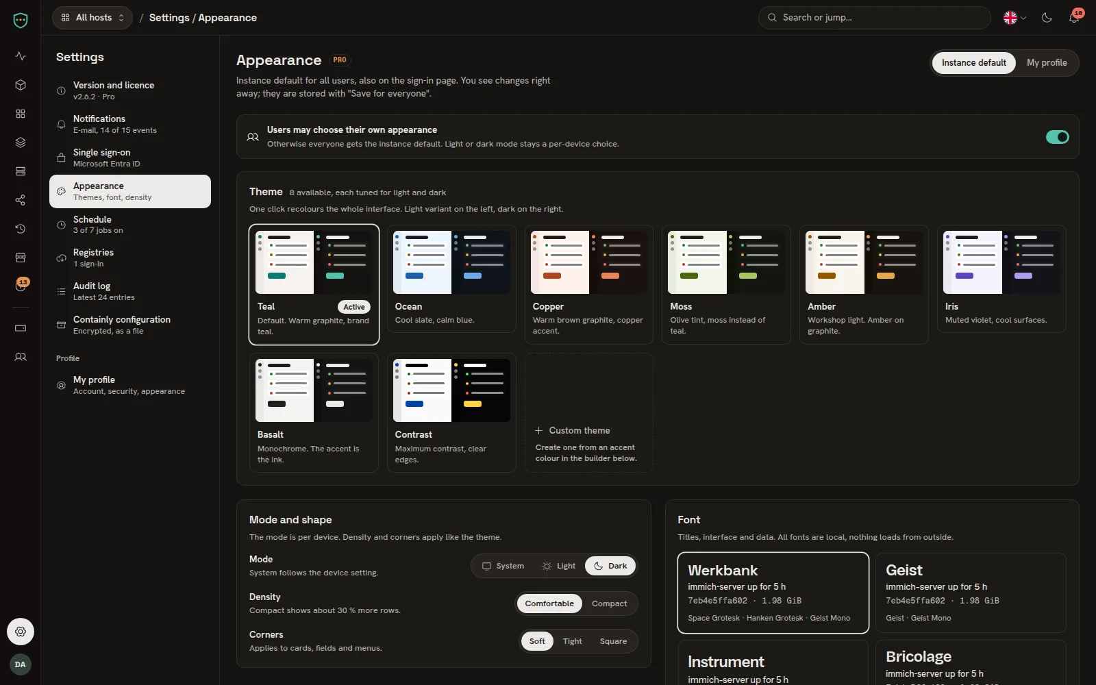The width and height of the screenshot is (1096, 685).
Task: Click the Audit log list icon
Action: (x=61, y=292)
